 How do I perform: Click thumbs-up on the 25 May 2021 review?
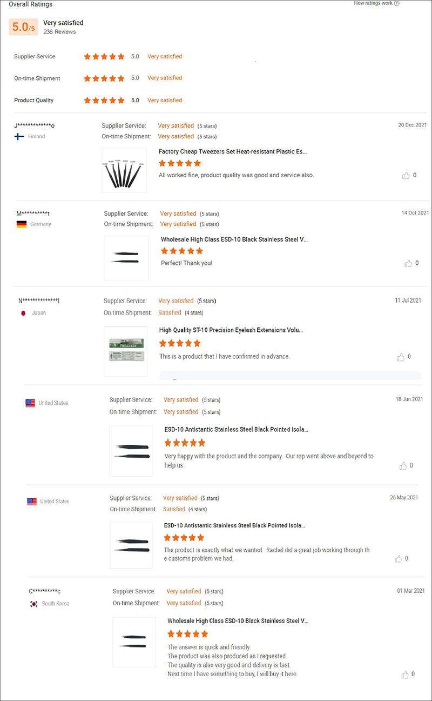pyautogui.click(x=398, y=558)
